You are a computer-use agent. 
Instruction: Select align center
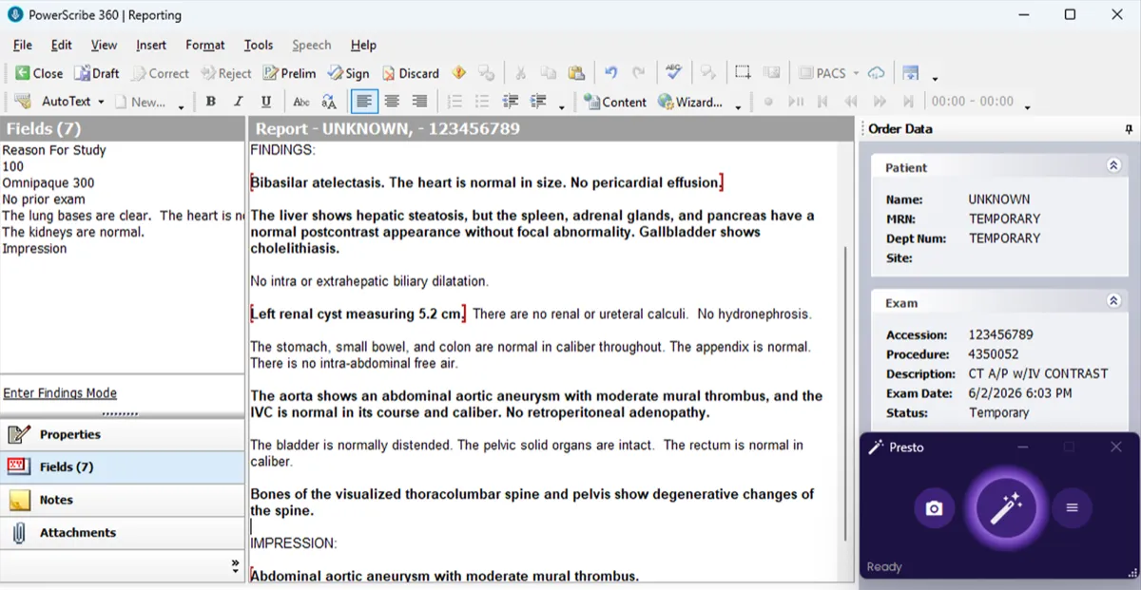coord(392,102)
